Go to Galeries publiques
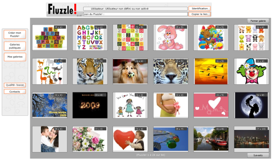This screenshot has height=161, width=273. (15, 46)
